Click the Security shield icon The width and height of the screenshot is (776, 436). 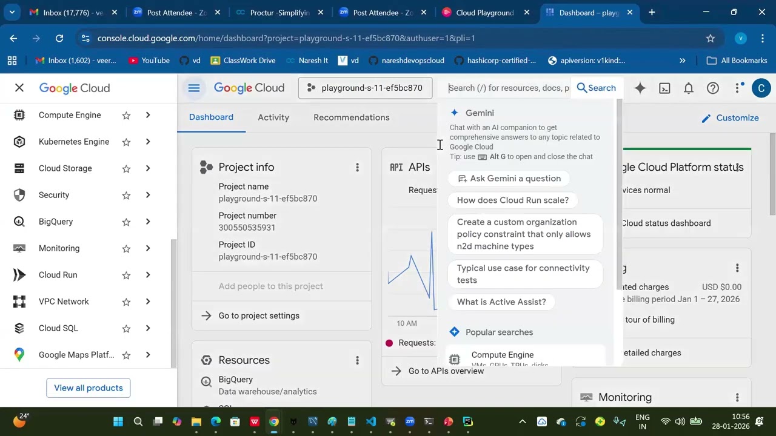[x=19, y=195]
